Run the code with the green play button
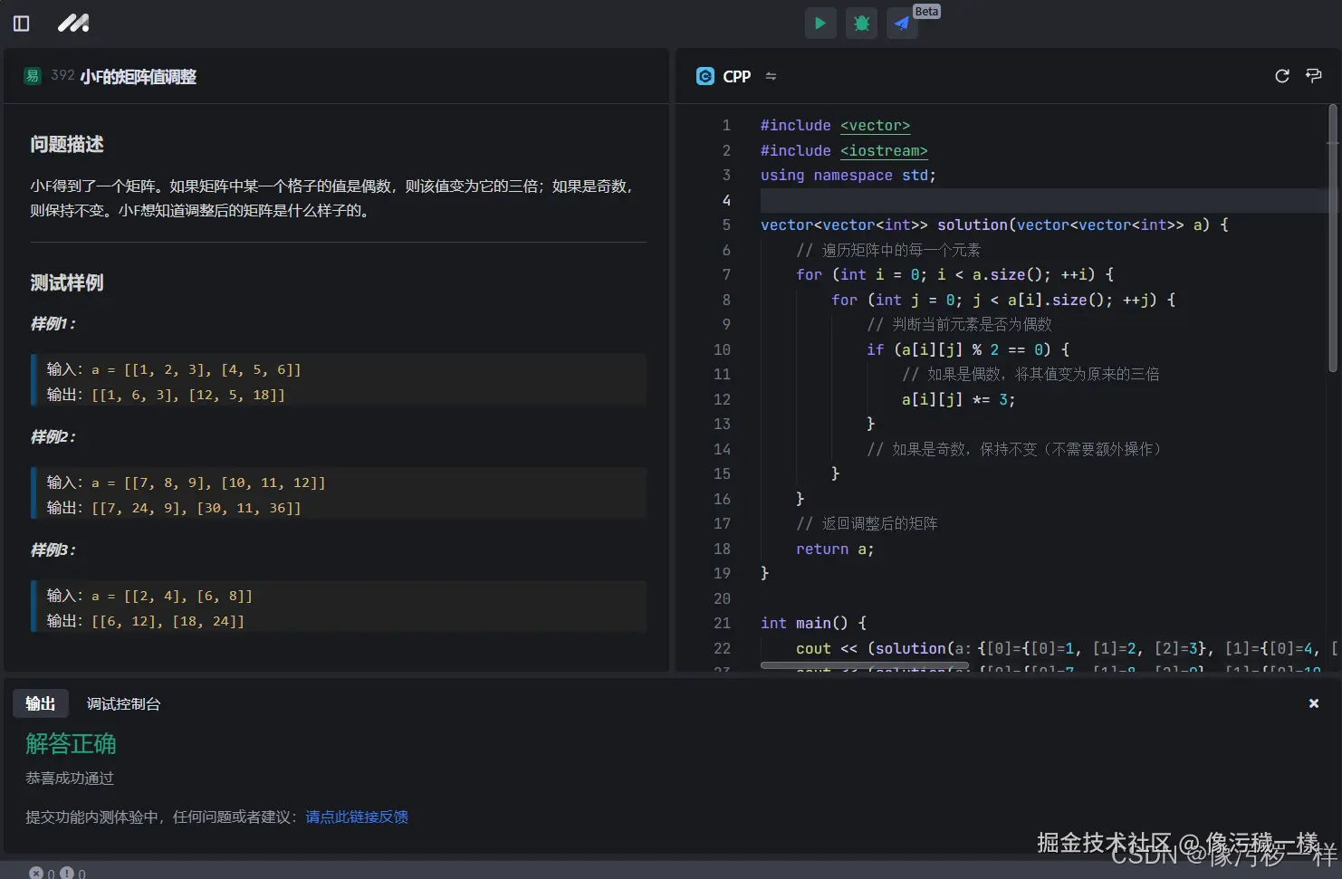The width and height of the screenshot is (1342, 879). point(820,24)
